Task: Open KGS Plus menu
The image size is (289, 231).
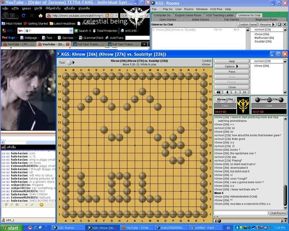Action: 216,9
